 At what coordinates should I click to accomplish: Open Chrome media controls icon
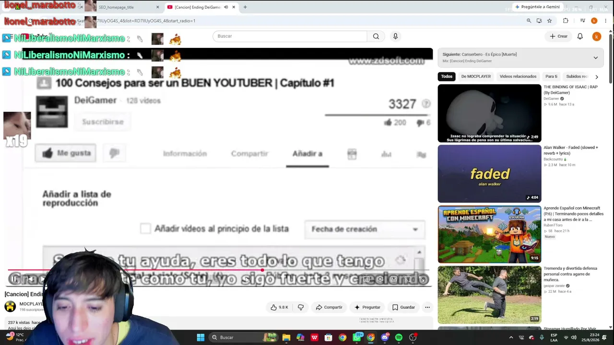click(582, 21)
